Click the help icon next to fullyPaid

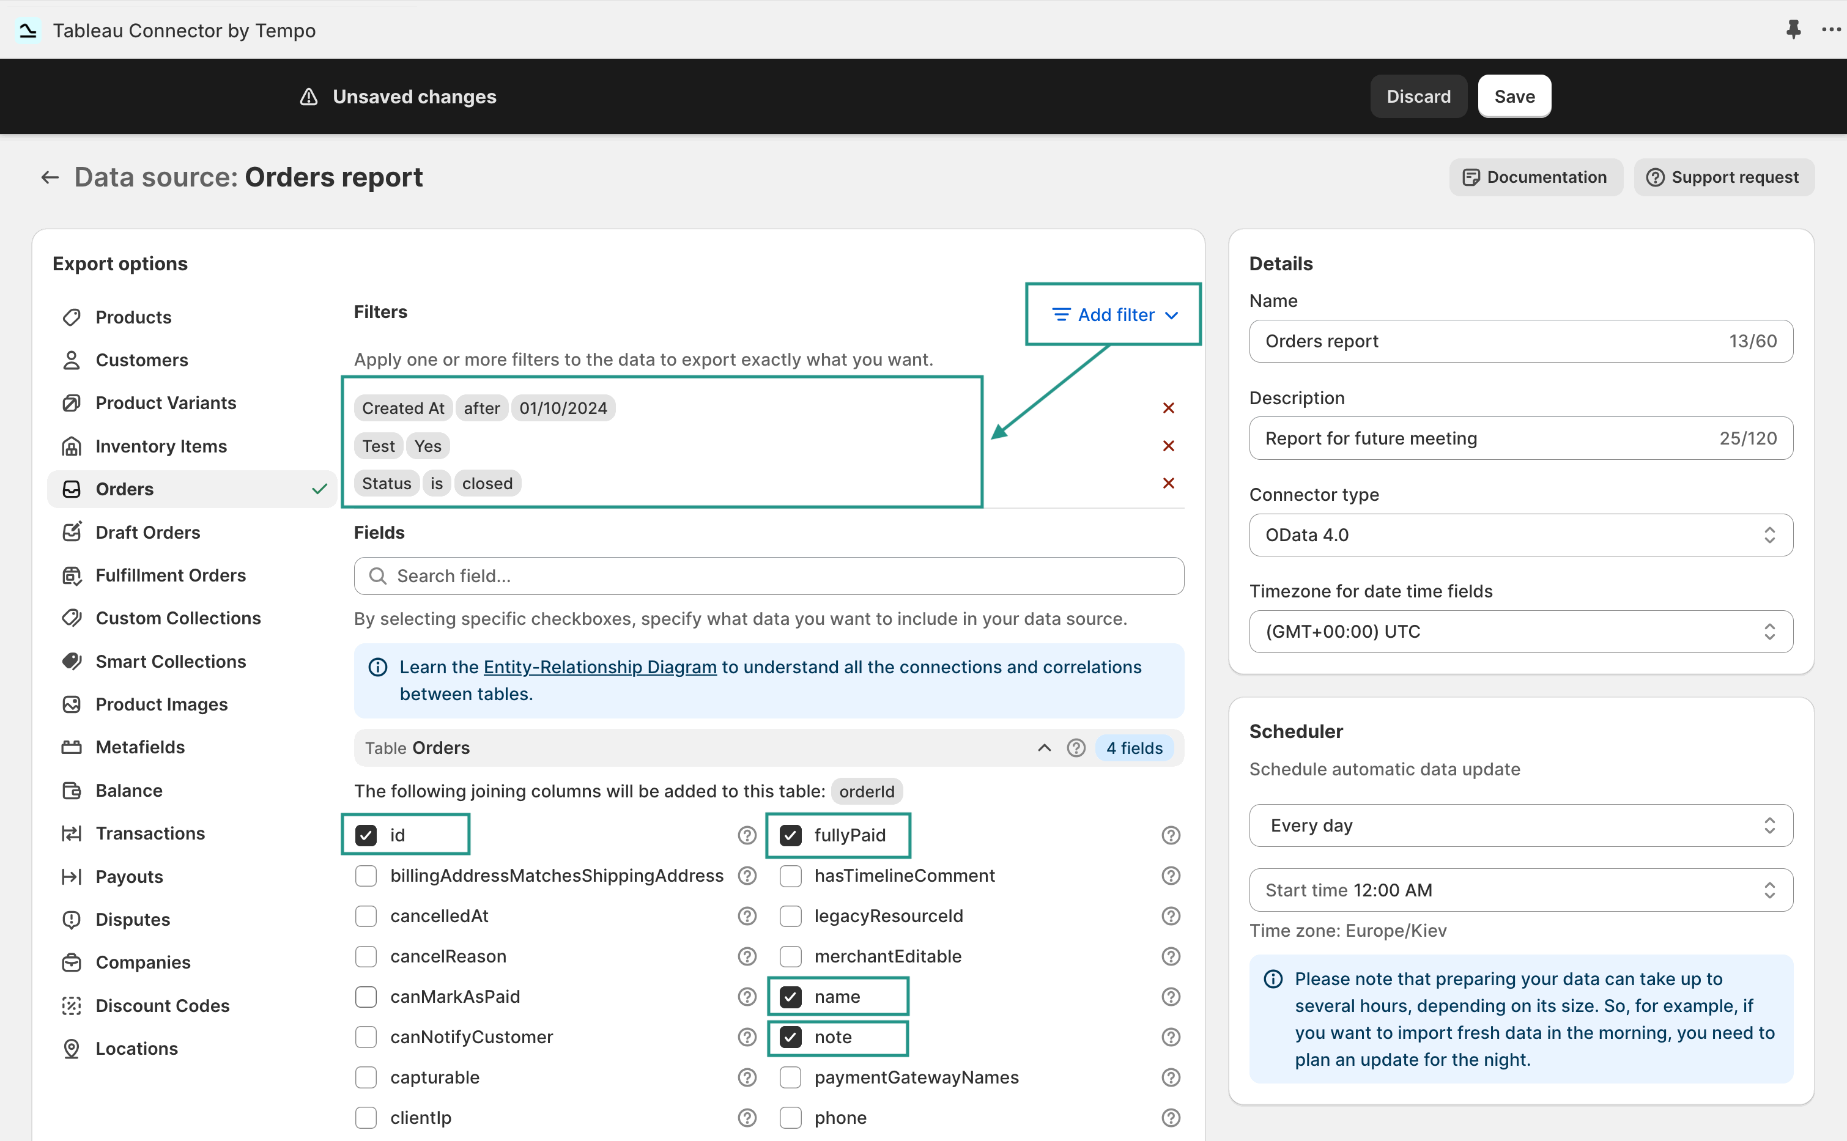[1171, 835]
